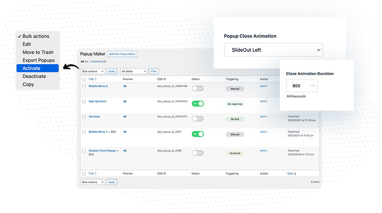This screenshot has width=382, height=213.
Task: Preview the Mobile Menu 1 — Divi eye icon
Action: 125,132
